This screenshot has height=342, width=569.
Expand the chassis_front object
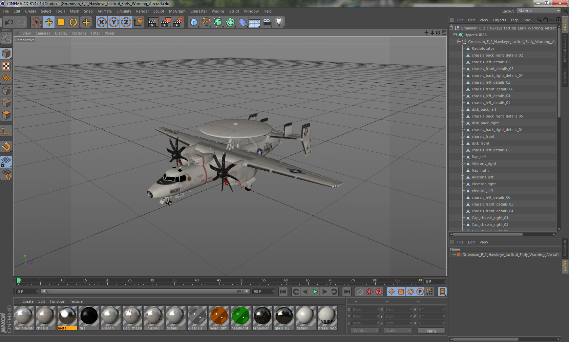463,136
